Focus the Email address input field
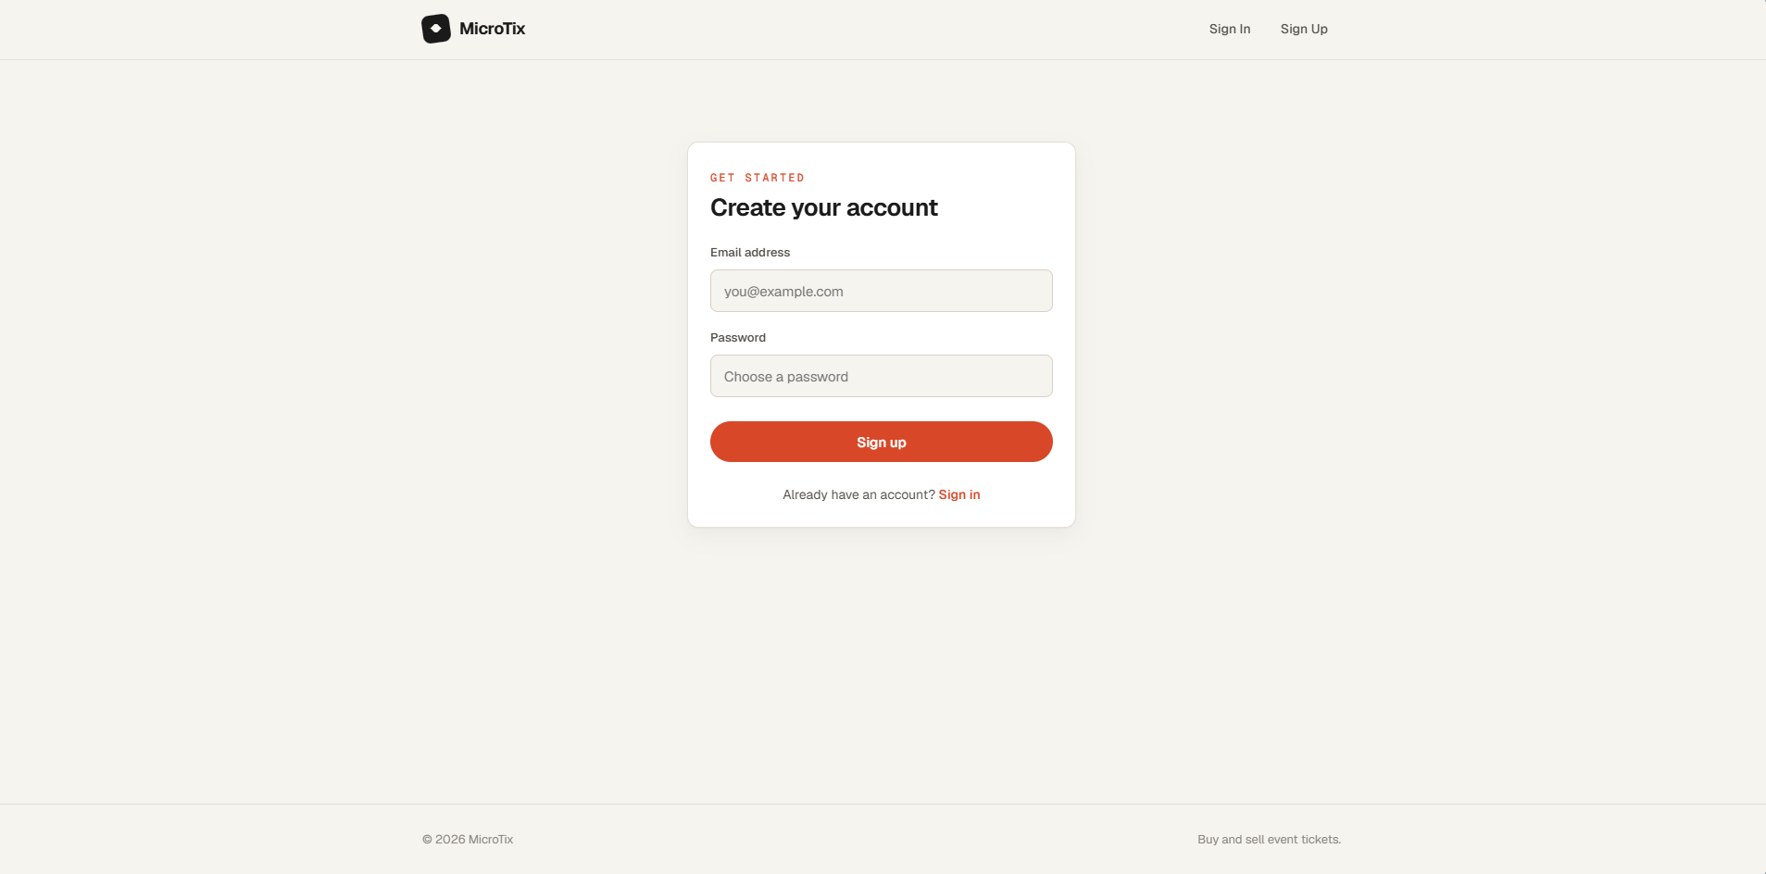The height and width of the screenshot is (874, 1766). coord(882,291)
